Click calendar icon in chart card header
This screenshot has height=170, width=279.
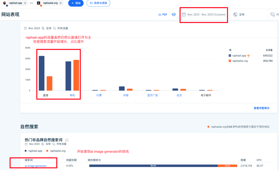(25, 28)
